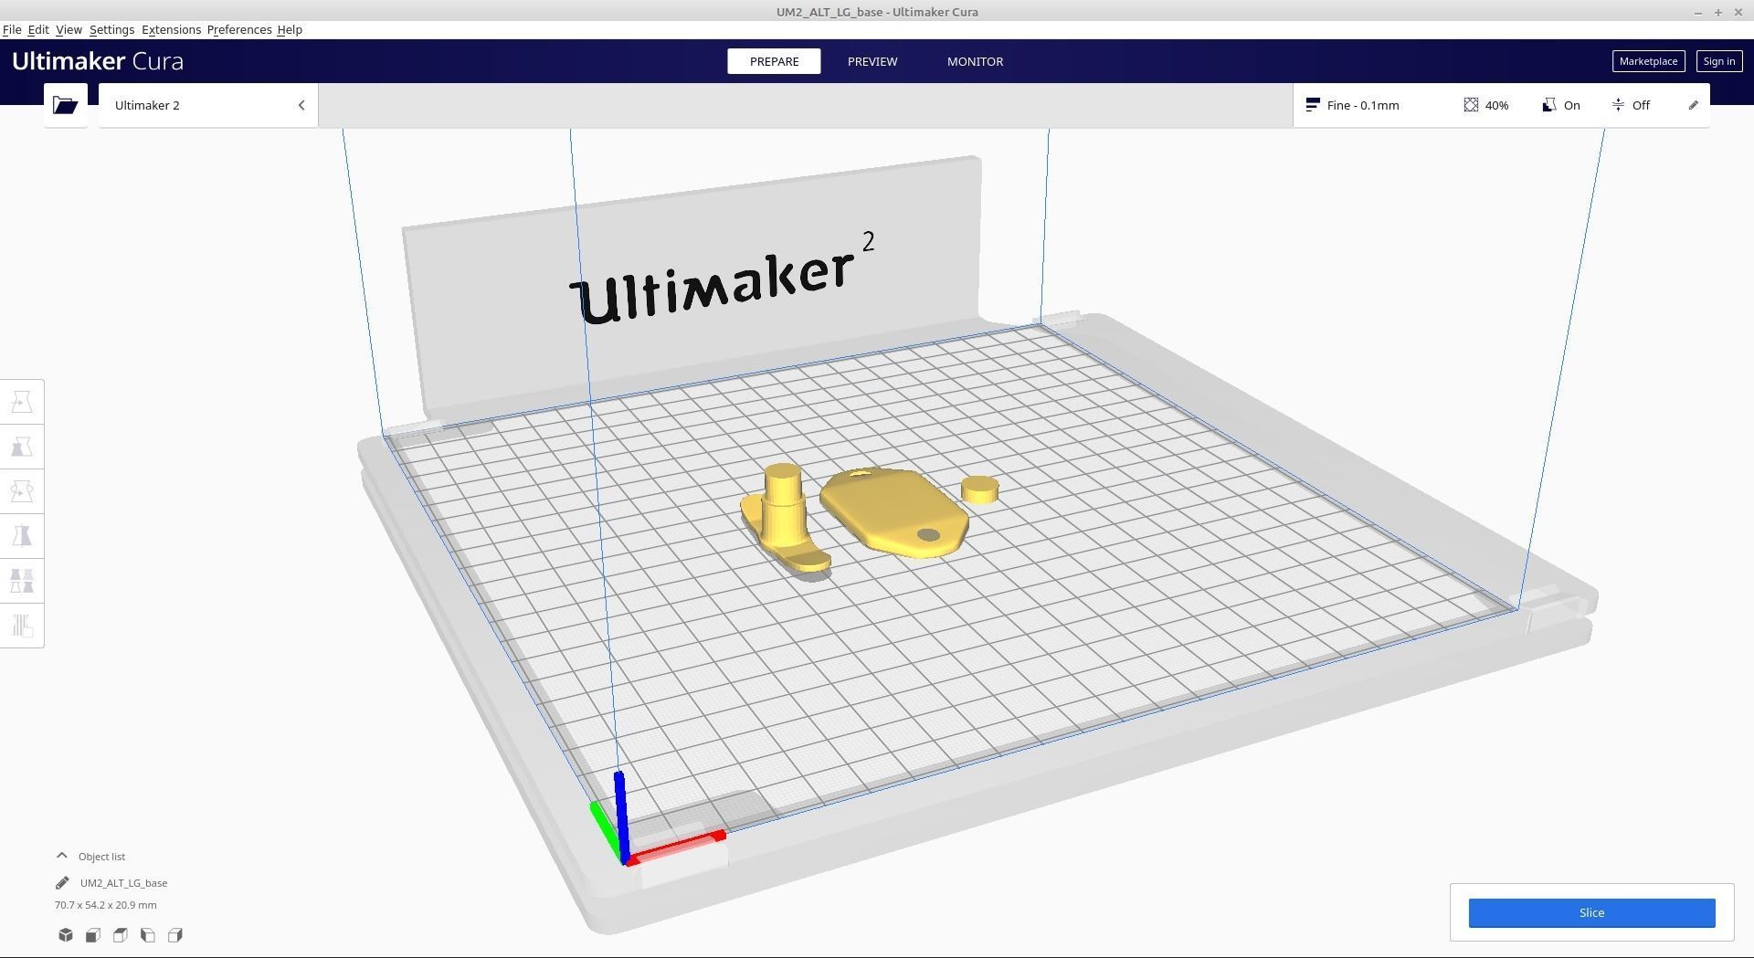Click the adhesion Off label
This screenshot has width=1754, height=958.
click(x=1641, y=105)
